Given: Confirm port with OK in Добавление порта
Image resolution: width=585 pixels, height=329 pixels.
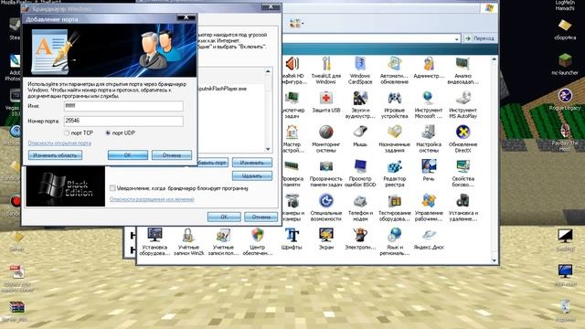Looking at the screenshot, I should click(x=128, y=155).
